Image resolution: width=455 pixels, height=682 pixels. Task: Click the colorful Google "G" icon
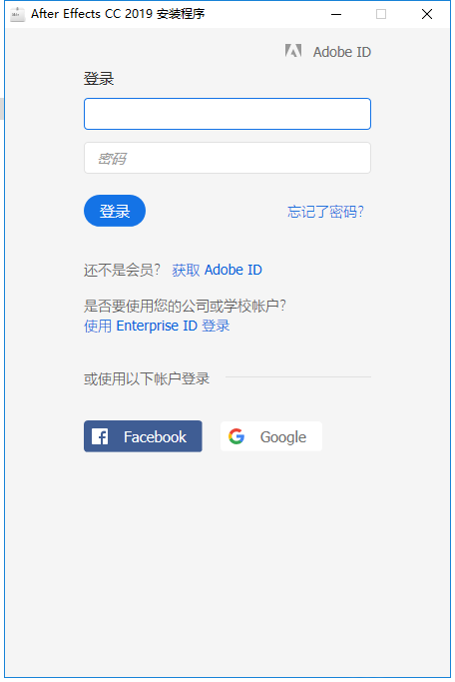(236, 436)
